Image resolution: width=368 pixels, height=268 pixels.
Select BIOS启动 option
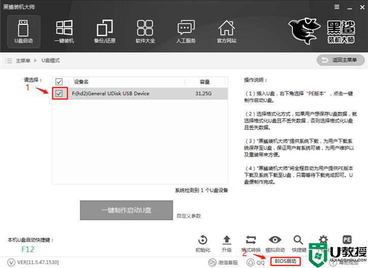[x=285, y=261]
